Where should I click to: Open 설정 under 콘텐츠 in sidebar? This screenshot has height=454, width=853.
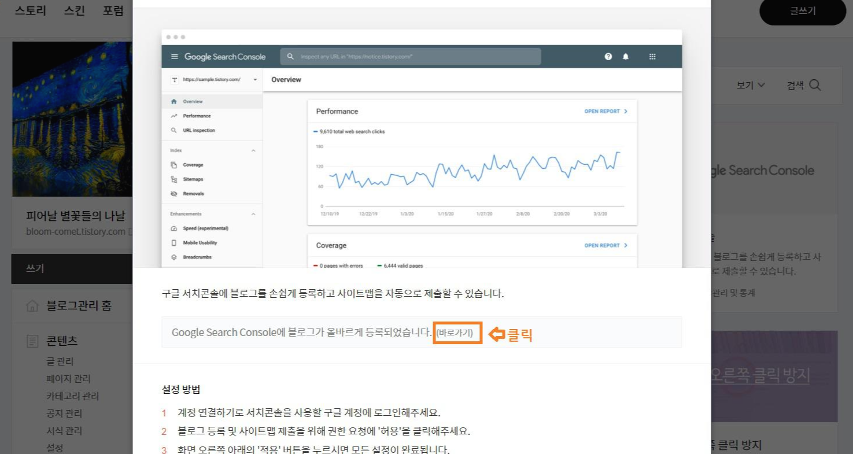[x=55, y=448]
